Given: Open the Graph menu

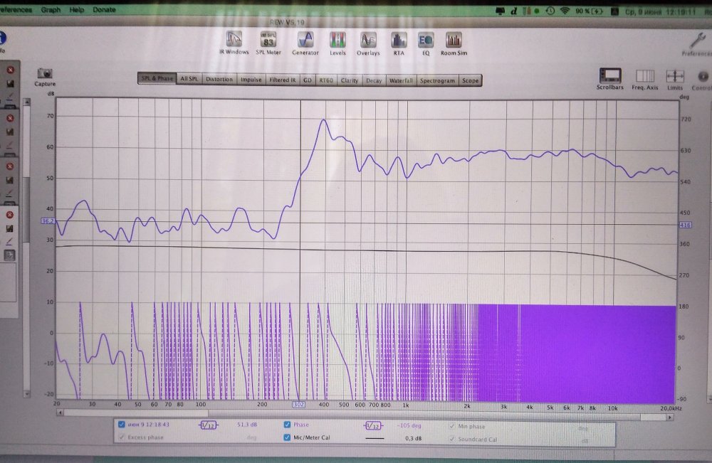Looking at the screenshot, I should click(51, 10).
